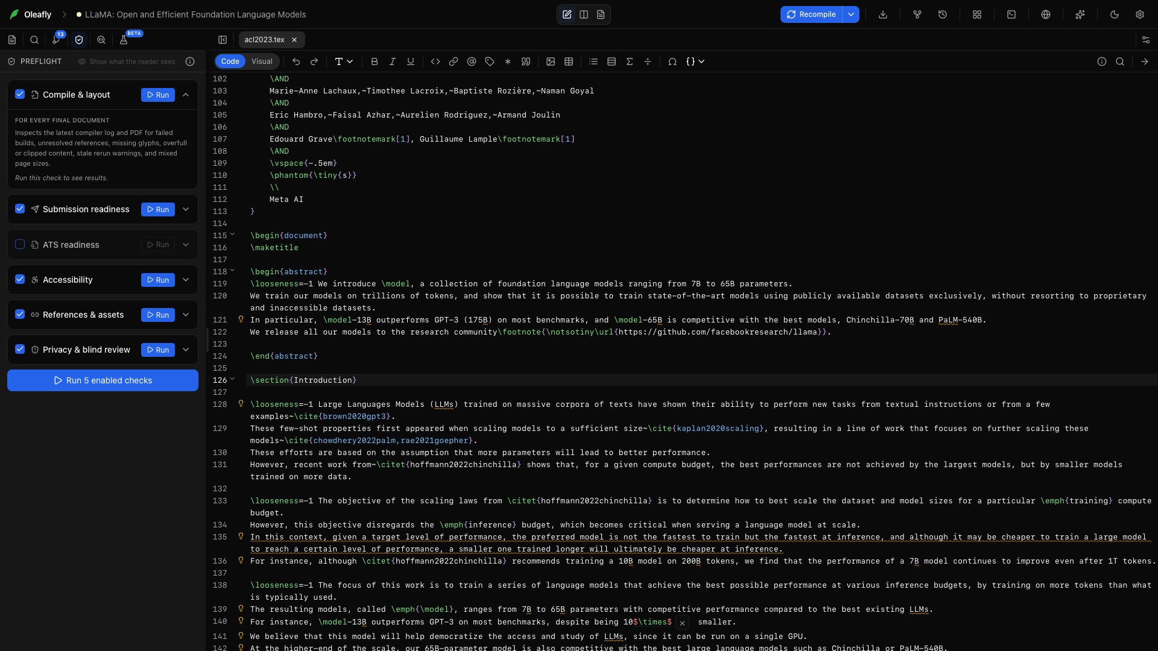Insert a table from toolbar

569,61
